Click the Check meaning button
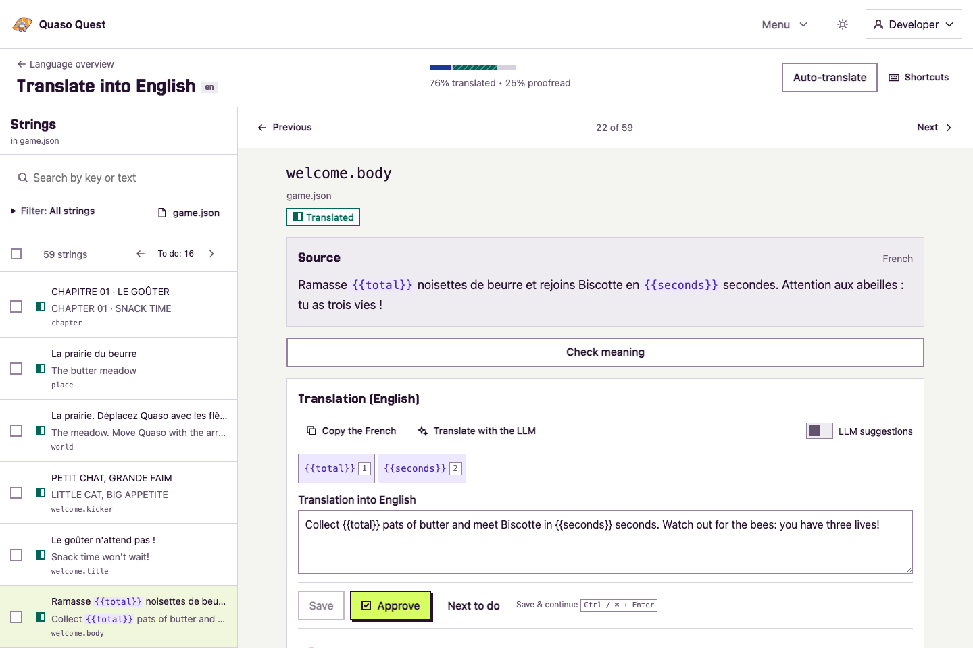973x648 pixels. (x=605, y=352)
